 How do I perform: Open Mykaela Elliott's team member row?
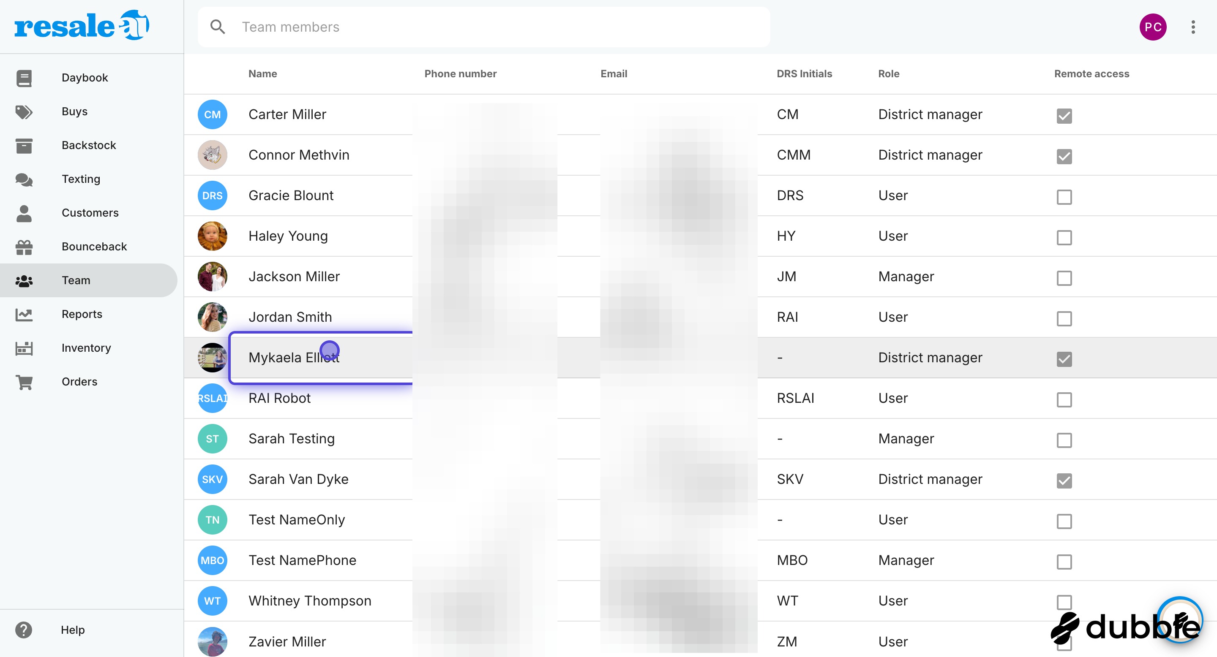700,358
